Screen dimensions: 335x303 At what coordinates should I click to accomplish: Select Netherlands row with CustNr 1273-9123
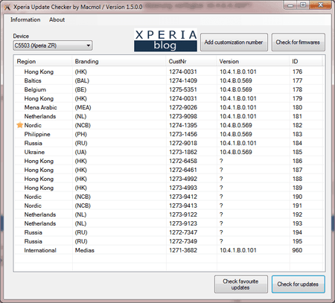pos(169,223)
